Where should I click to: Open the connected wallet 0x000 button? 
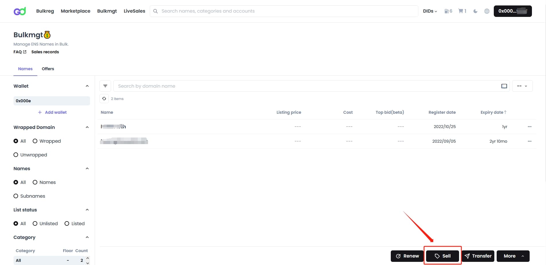tap(513, 11)
